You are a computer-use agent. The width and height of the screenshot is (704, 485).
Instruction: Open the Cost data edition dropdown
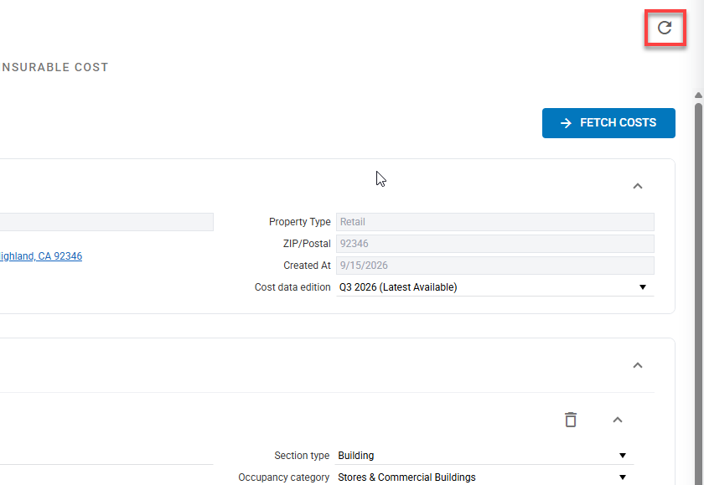pos(494,287)
